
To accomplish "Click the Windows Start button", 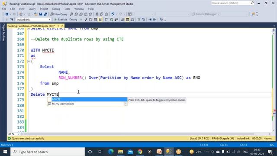I will 5,152.
